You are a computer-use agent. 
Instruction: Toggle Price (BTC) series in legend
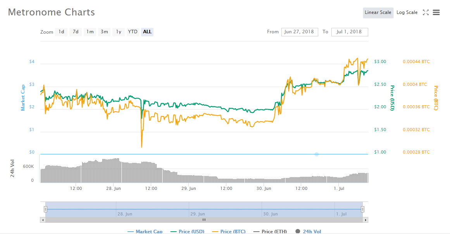[229, 231]
